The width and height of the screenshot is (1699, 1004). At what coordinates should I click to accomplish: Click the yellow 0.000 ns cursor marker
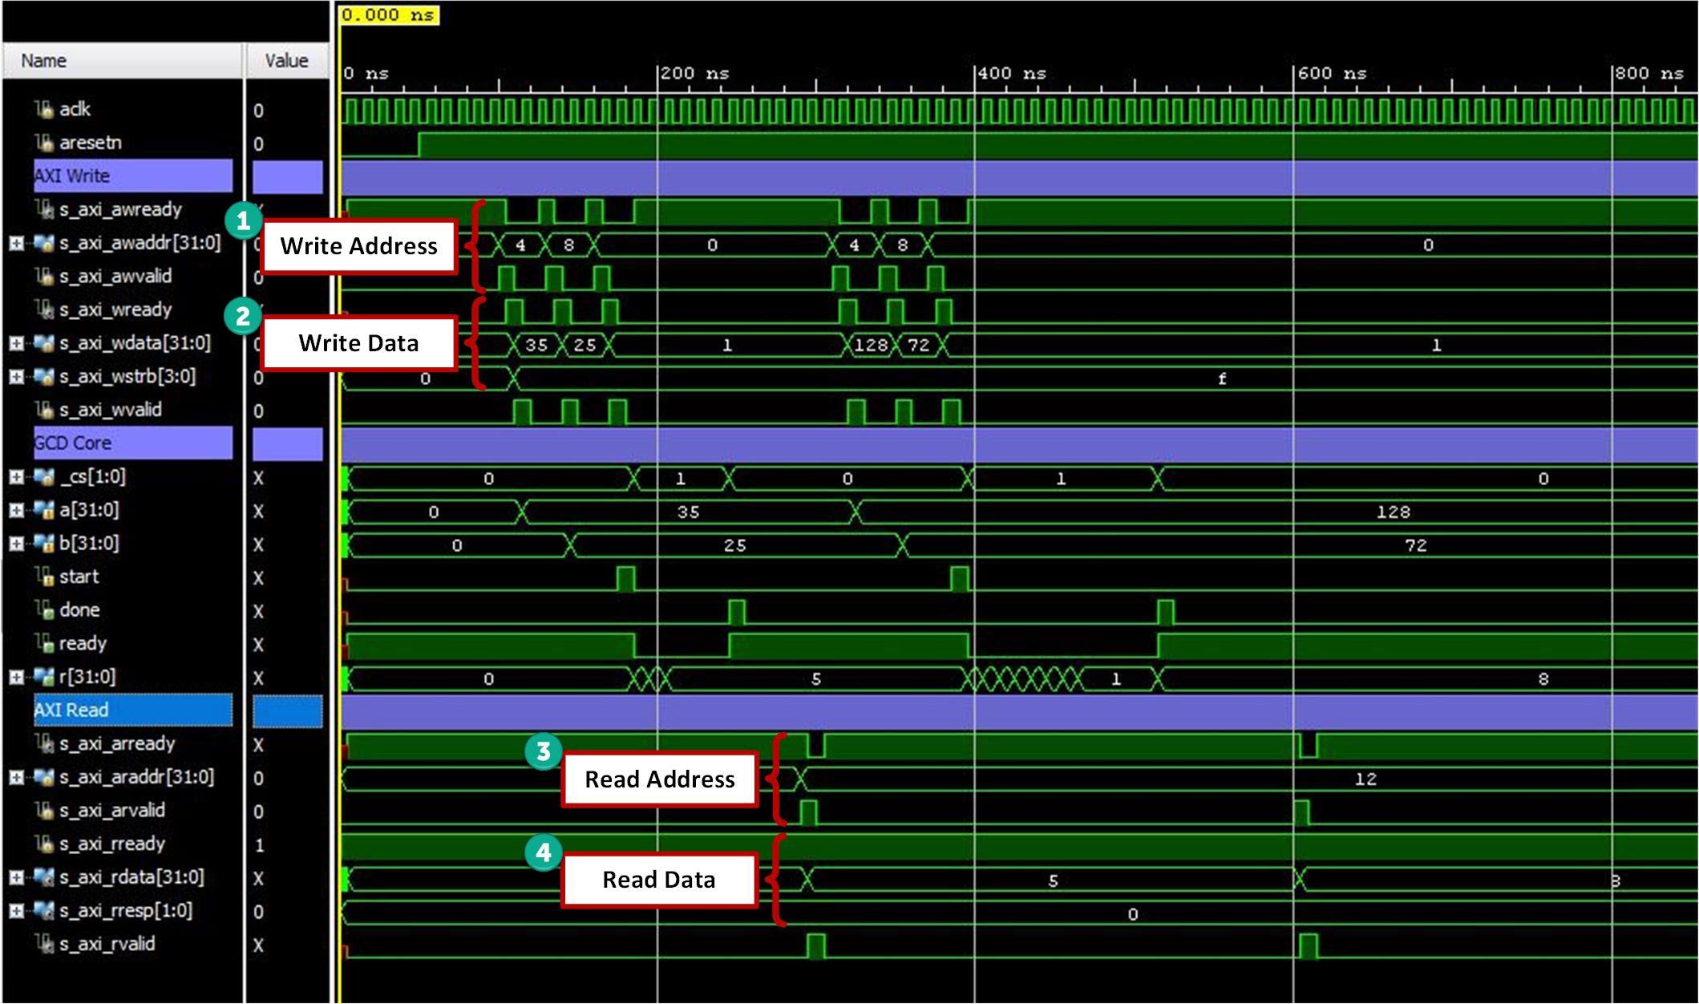point(389,14)
